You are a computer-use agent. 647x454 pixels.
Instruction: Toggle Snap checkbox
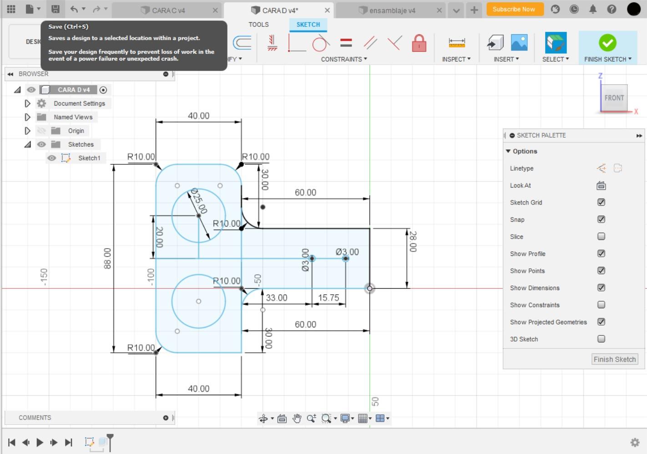point(601,219)
